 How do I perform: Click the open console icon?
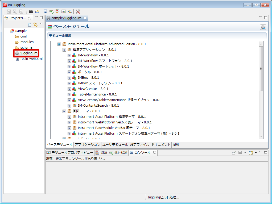coord(251,153)
